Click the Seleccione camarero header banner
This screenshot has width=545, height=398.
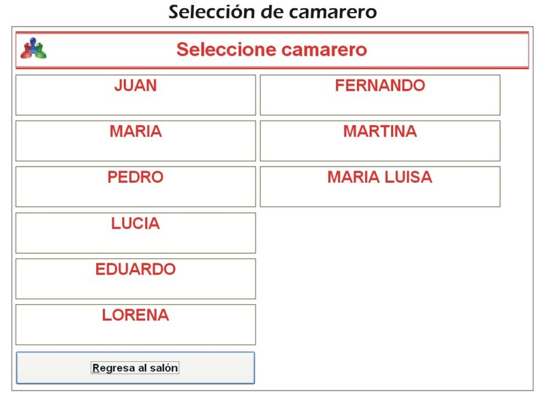(x=272, y=50)
